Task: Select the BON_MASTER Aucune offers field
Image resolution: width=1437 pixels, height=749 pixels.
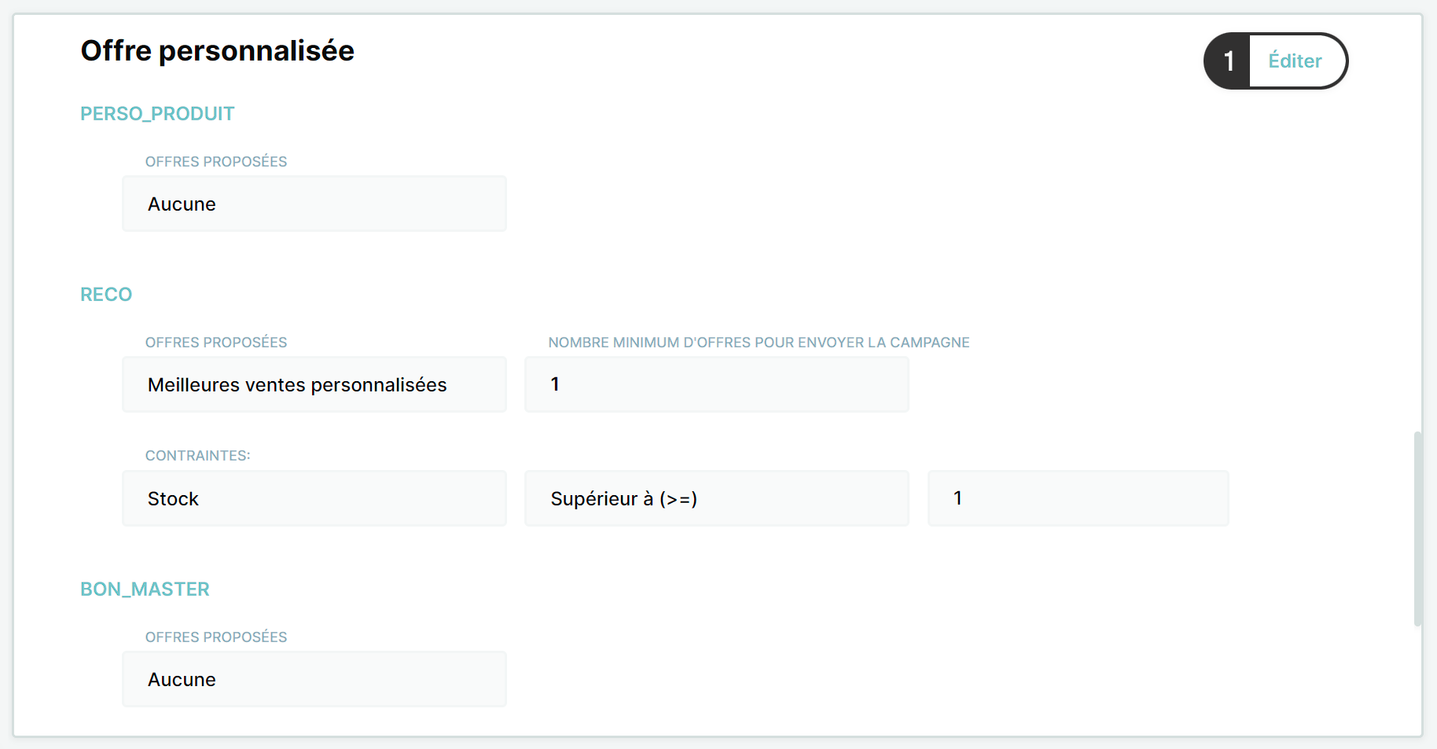Action: 314,679
